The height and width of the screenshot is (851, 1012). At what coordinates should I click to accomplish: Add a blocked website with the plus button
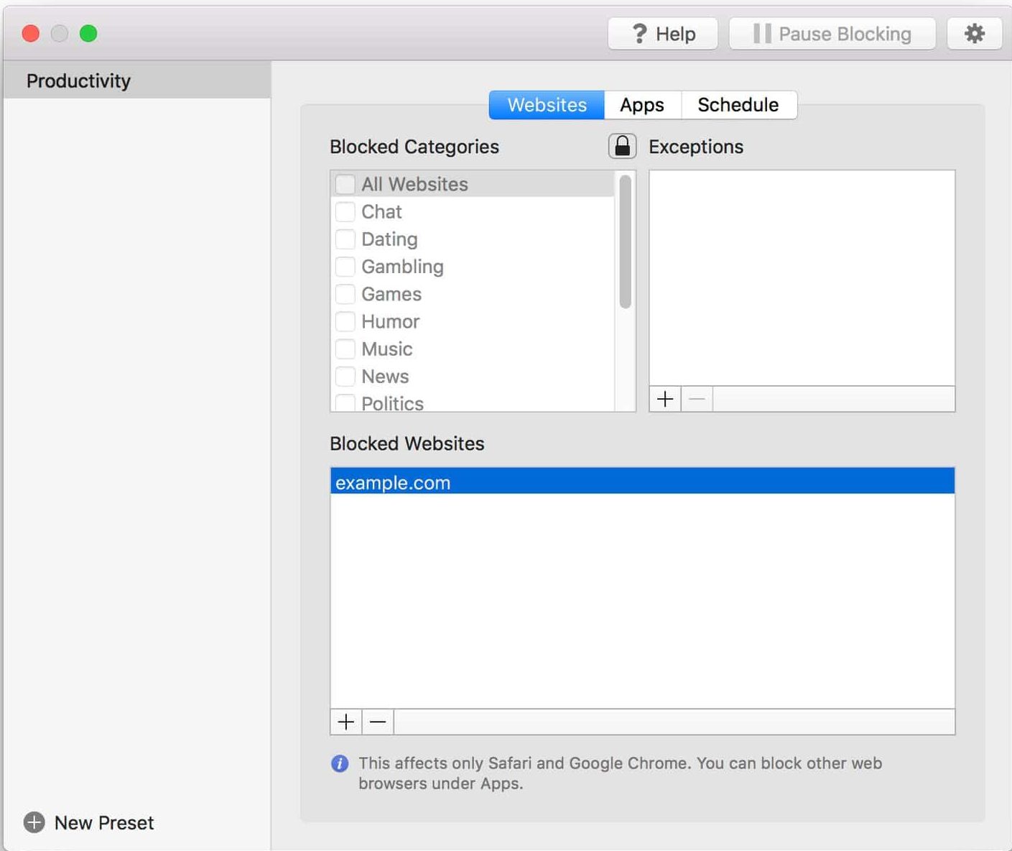click(346, 722)
